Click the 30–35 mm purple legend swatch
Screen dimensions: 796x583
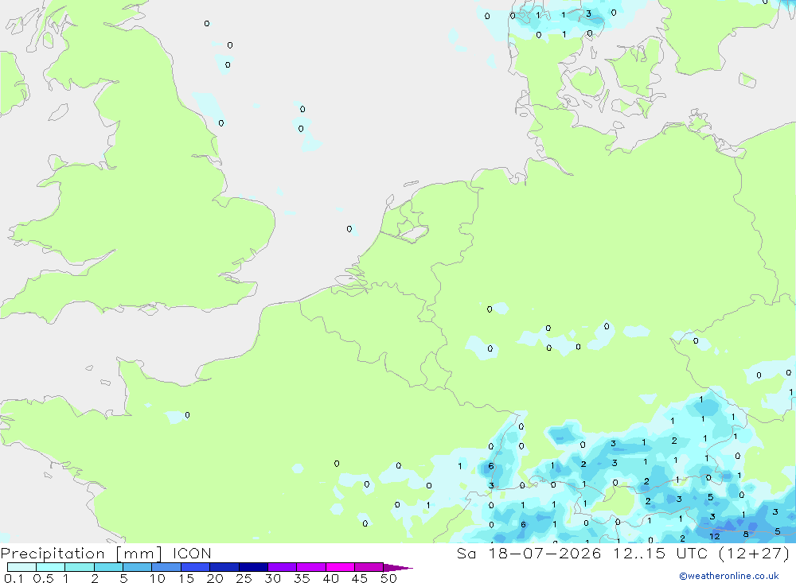(282, 567)
